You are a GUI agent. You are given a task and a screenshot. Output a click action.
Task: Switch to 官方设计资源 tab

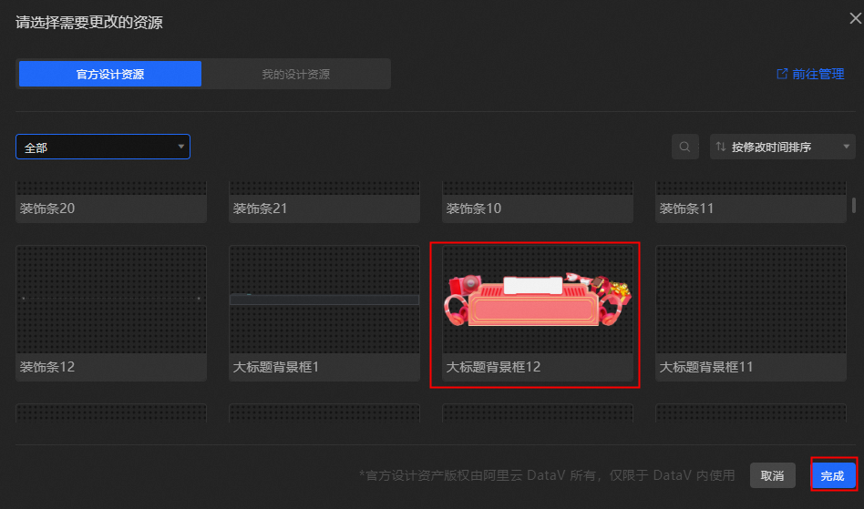[x=110, y=74]
